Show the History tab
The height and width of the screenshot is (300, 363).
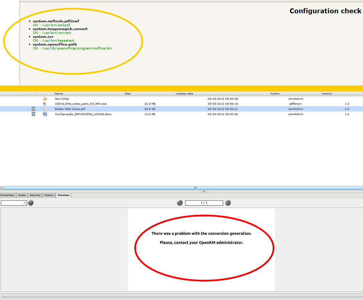tap(49, 195)
